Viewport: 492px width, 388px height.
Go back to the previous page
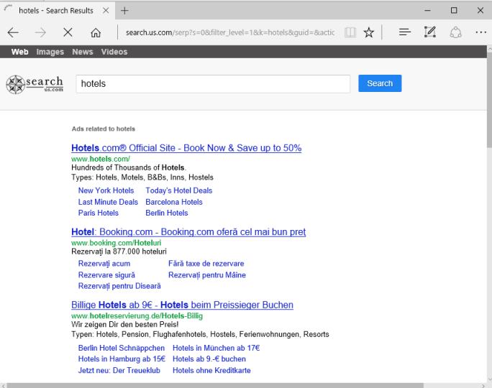point(13,32)
